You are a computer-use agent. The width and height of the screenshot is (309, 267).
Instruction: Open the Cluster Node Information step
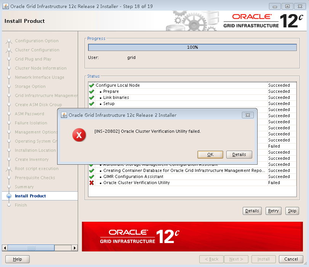41,68
